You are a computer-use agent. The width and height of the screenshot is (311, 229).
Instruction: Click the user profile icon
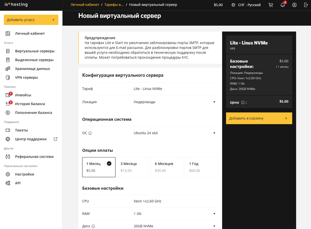pos(294,5)
